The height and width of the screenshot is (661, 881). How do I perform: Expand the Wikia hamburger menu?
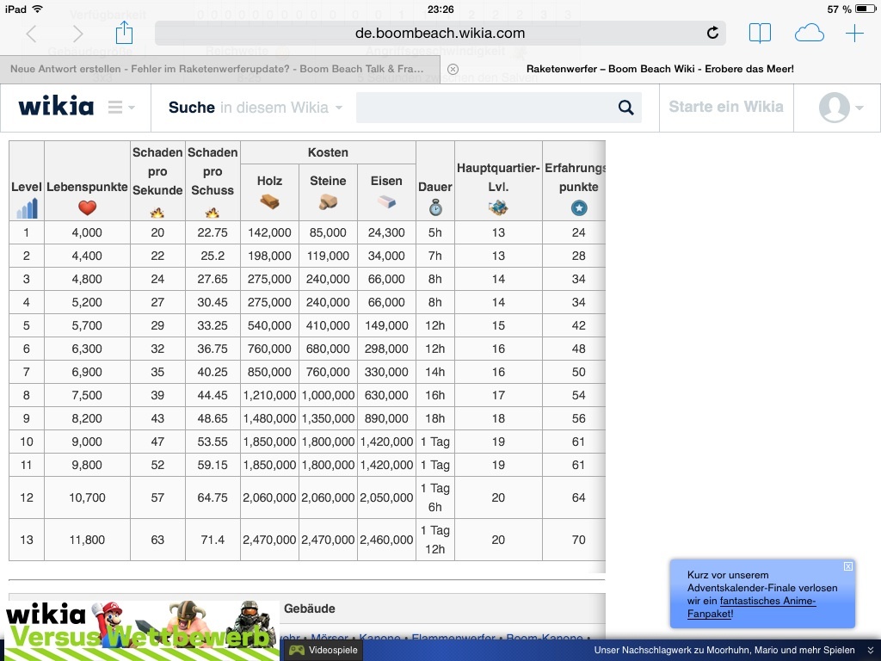(120, 108)
